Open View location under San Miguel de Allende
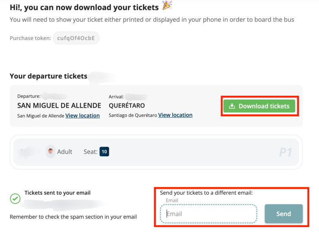 point(83,116)
